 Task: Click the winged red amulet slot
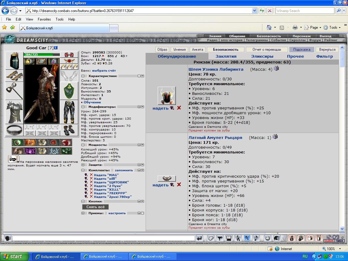[x=69, y=61]
